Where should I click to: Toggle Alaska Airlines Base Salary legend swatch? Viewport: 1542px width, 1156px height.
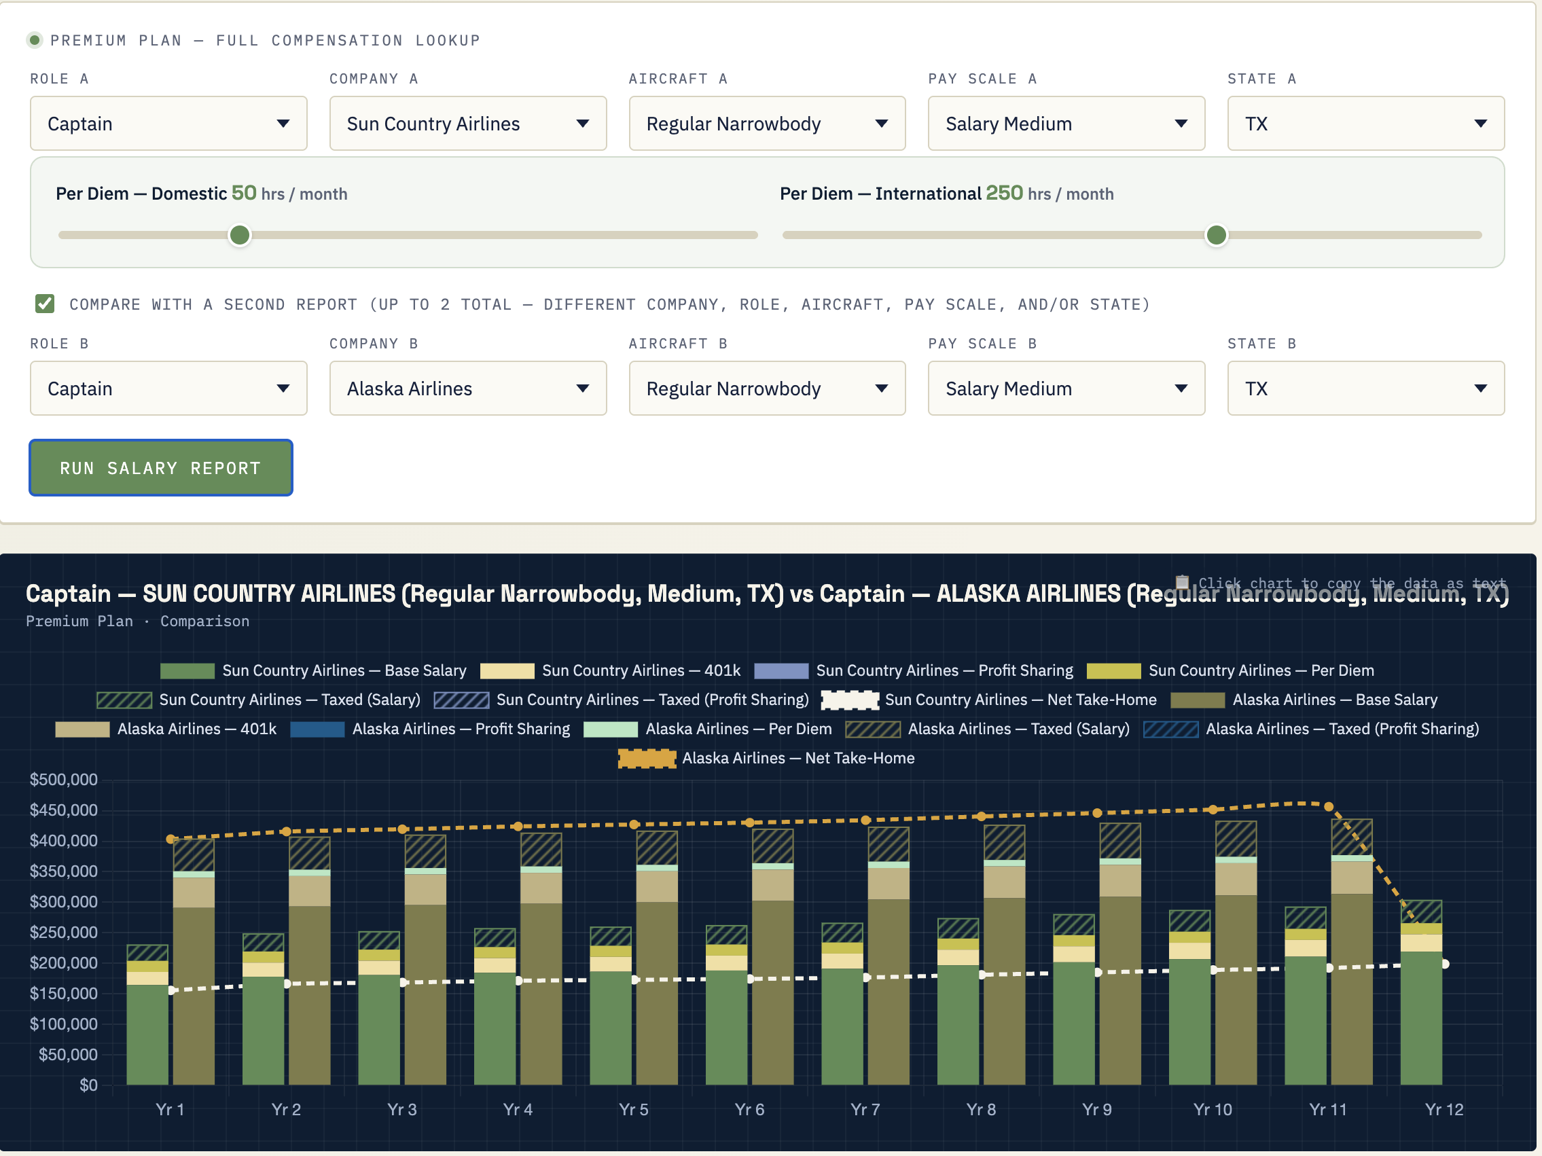pos(1198,700)
